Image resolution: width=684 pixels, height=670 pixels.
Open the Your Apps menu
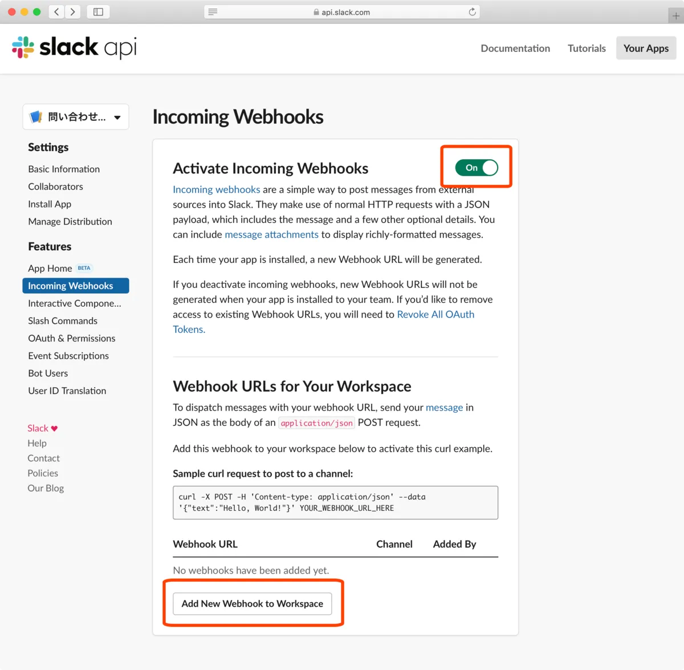646,48
